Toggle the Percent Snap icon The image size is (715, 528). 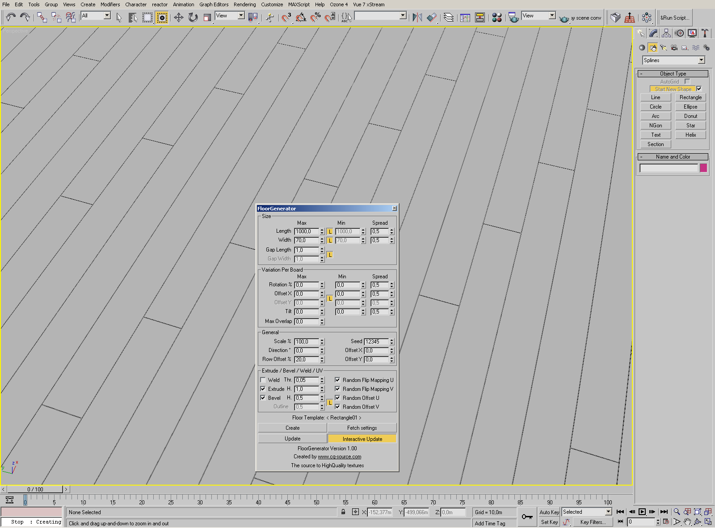pos(315,17)
